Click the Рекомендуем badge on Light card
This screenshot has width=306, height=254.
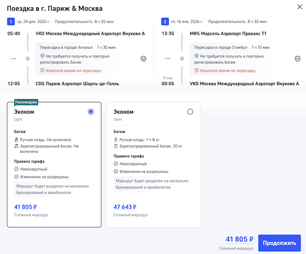tap(25, 102)
